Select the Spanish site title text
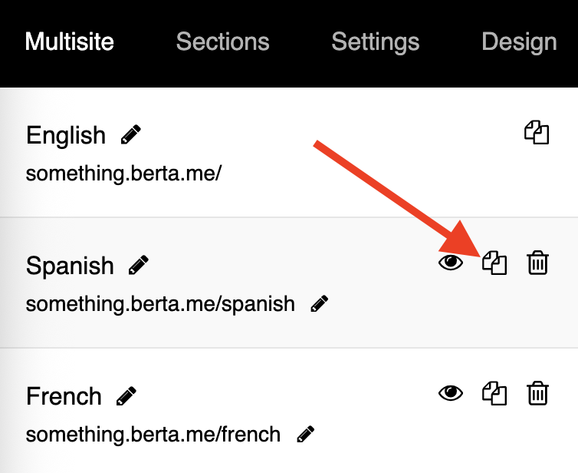 pyautogui.click(x=70, y=266)
